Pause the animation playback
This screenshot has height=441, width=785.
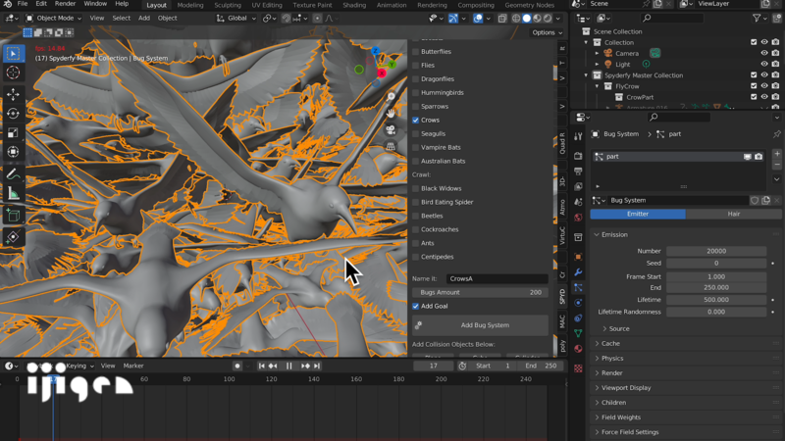point(288,366)
